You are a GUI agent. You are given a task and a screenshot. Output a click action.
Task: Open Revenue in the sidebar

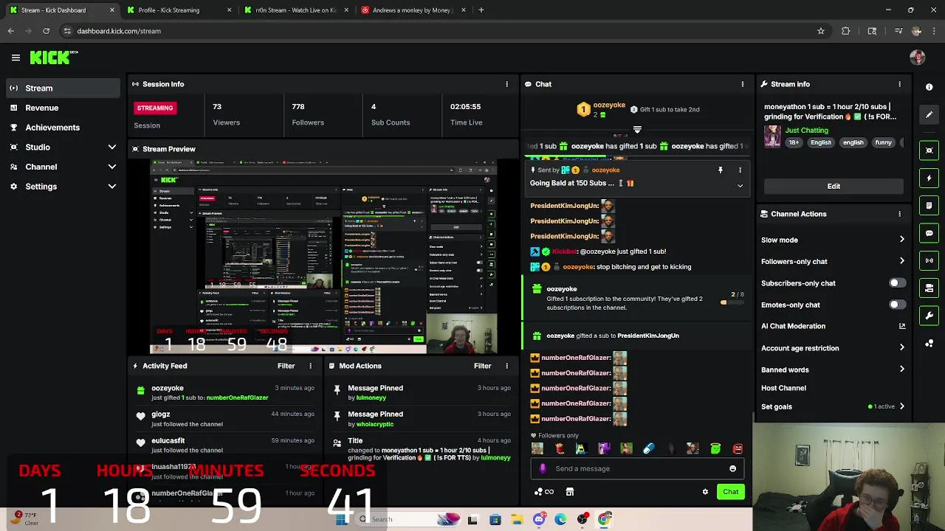(x=63, y=108)
